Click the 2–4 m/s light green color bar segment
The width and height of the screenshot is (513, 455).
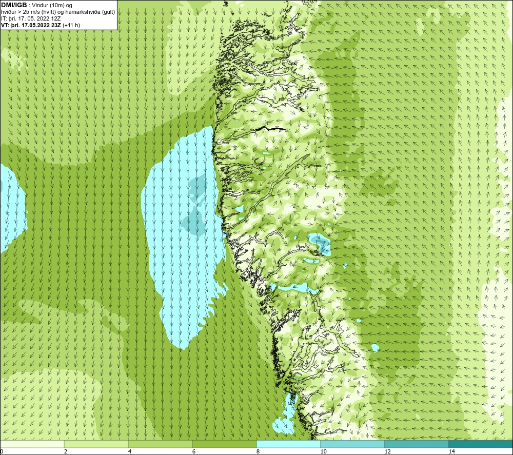(x=96, y=444)
